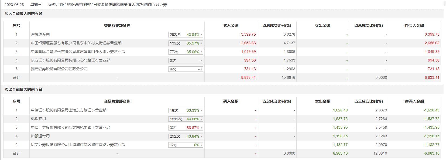The width and height of the screenshot is (446, 160).
Task: Open 东方证券杭州市心北路证券营业部 link
Action: tap(70, 60)
